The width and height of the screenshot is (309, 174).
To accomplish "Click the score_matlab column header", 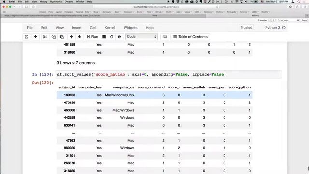I will pyautogui.click(x=194, y=87).
